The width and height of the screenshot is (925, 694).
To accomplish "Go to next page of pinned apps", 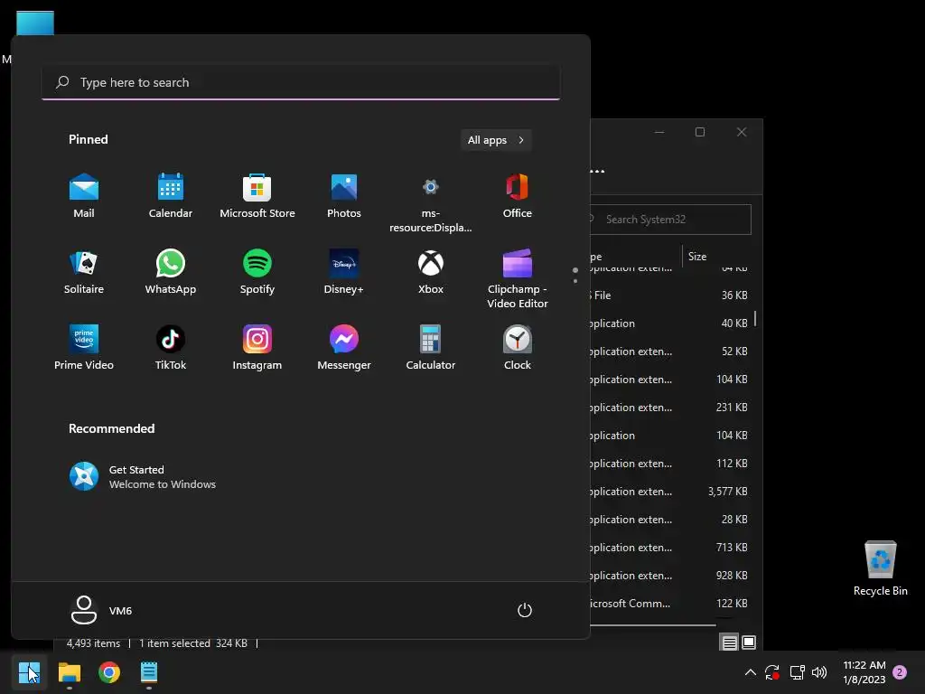I will click(x=575, y=281).
